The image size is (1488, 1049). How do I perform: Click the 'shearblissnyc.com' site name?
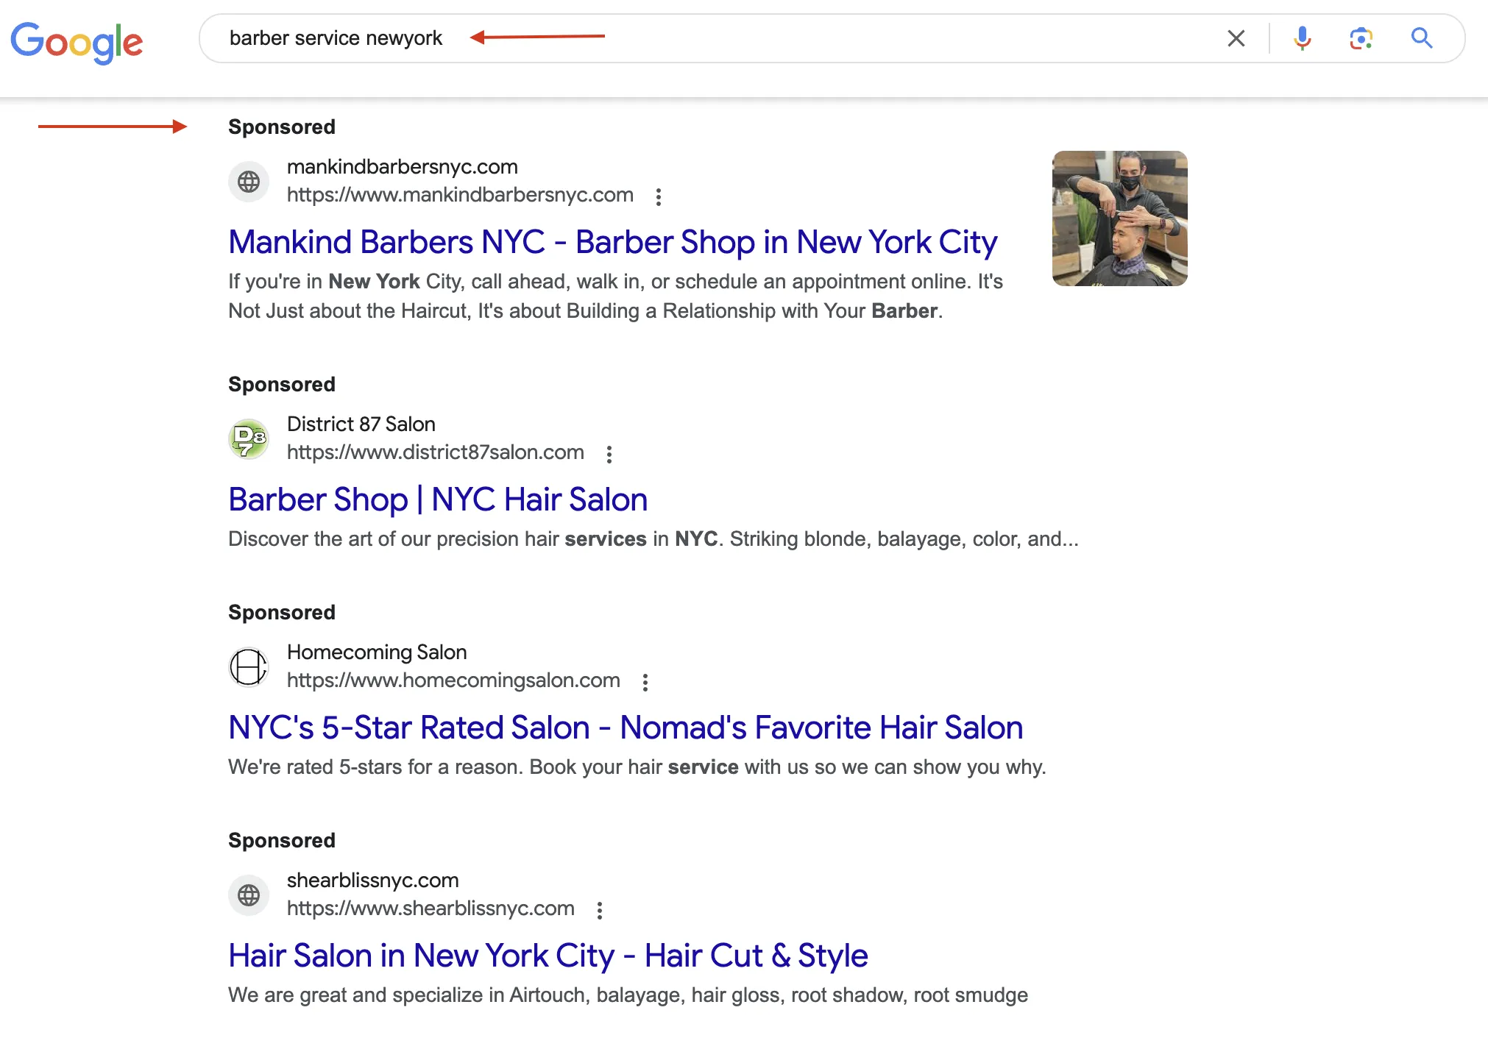point(373,881)
